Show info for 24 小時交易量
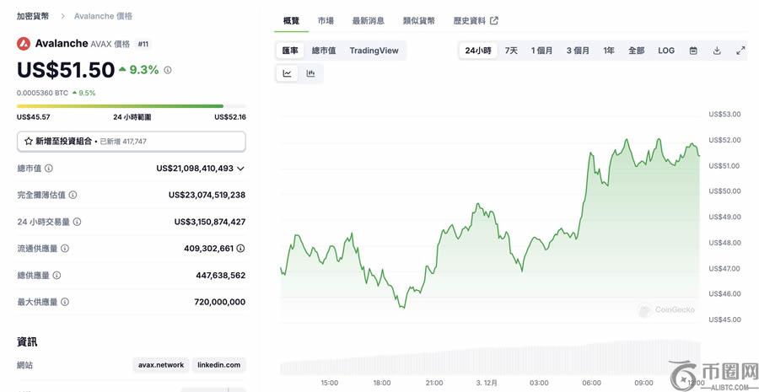Screen dimensions: 759x392 coord(77,222)
